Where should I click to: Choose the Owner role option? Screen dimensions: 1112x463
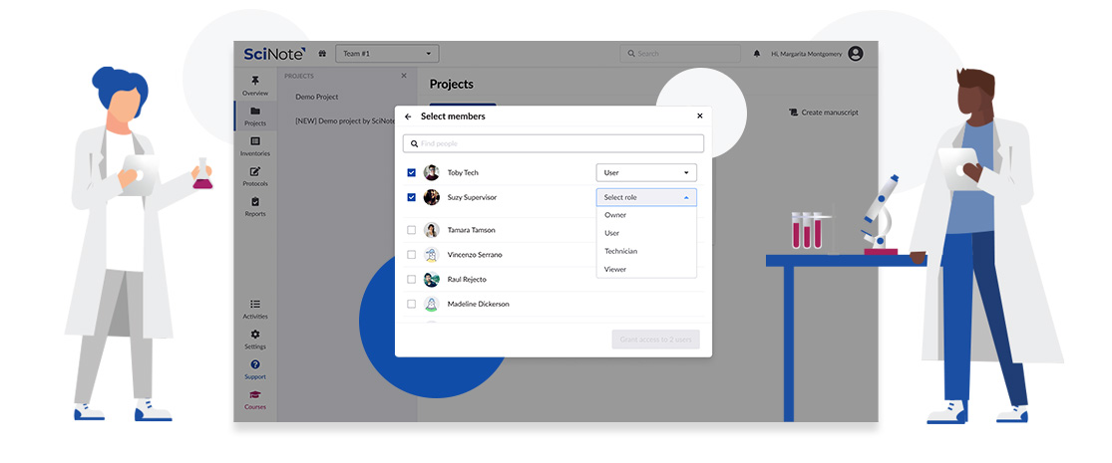point(646,215)
